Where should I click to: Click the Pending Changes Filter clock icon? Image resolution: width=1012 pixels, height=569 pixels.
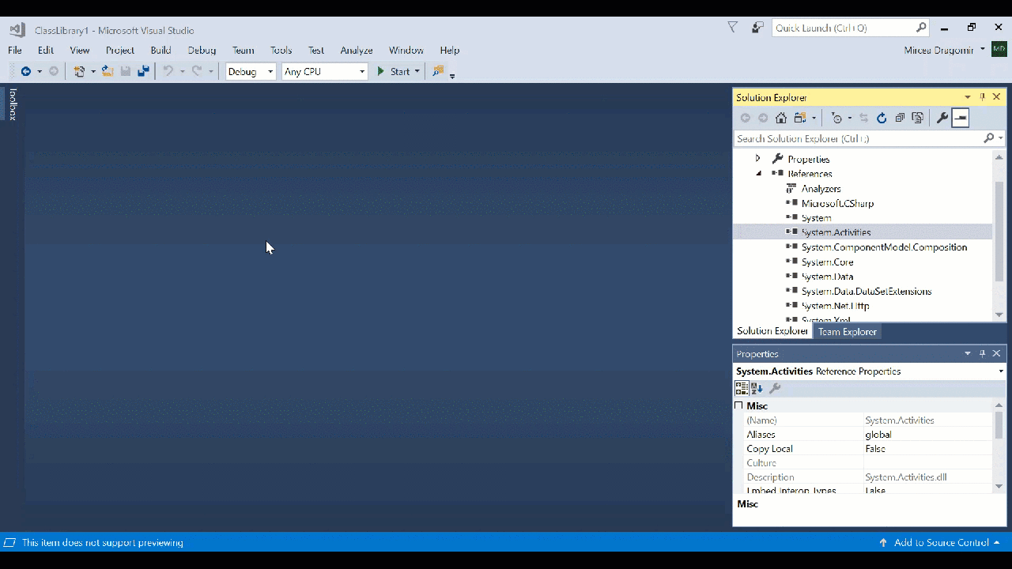pyautogui.click(x=837, y=118)
